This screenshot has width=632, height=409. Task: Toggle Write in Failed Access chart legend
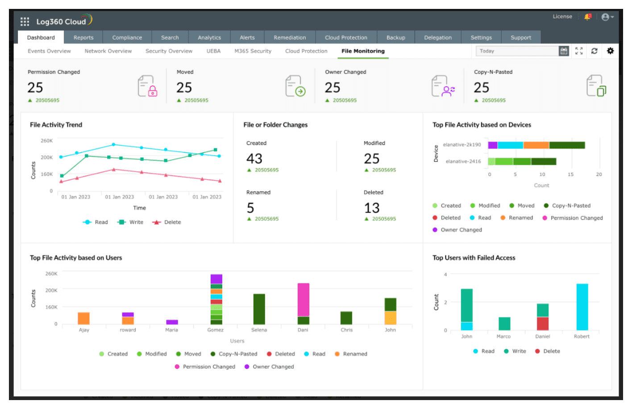point(515,351)
